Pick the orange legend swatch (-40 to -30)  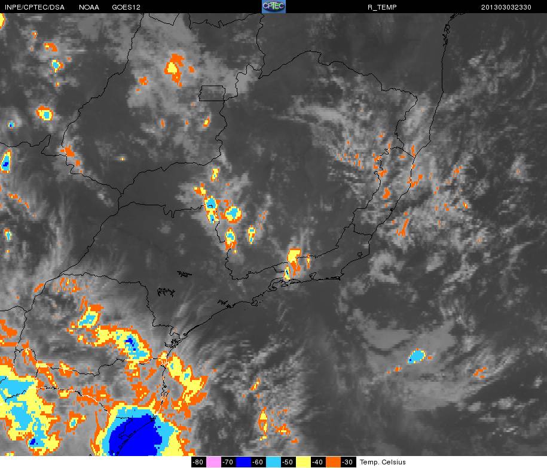point(334,462)
